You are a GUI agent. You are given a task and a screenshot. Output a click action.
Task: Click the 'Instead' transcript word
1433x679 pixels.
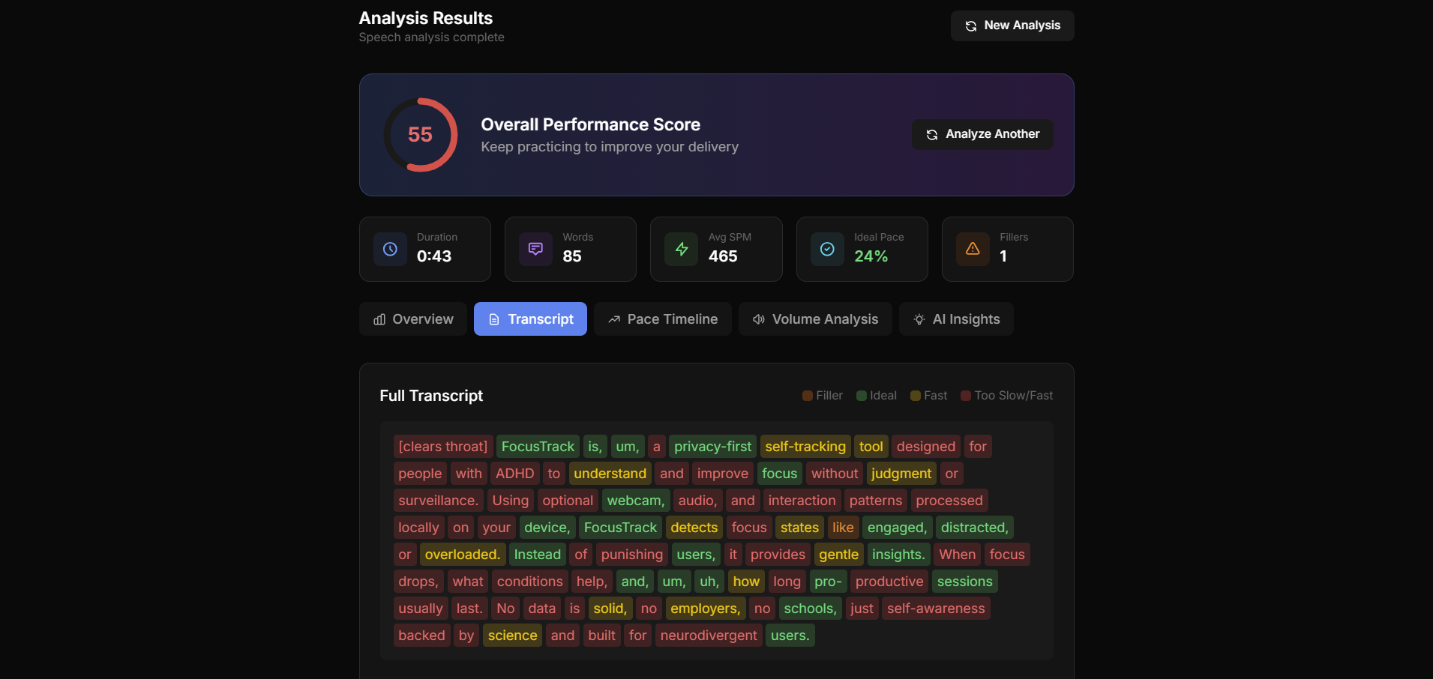point(537,555)
